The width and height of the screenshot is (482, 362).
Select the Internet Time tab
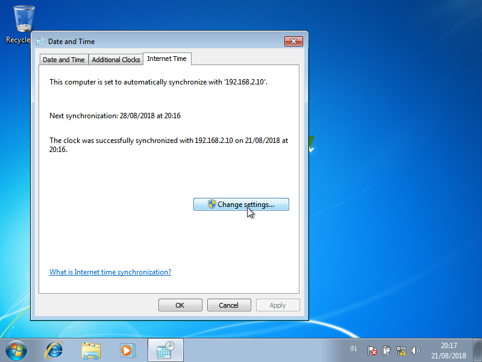[x=167, y=59]
